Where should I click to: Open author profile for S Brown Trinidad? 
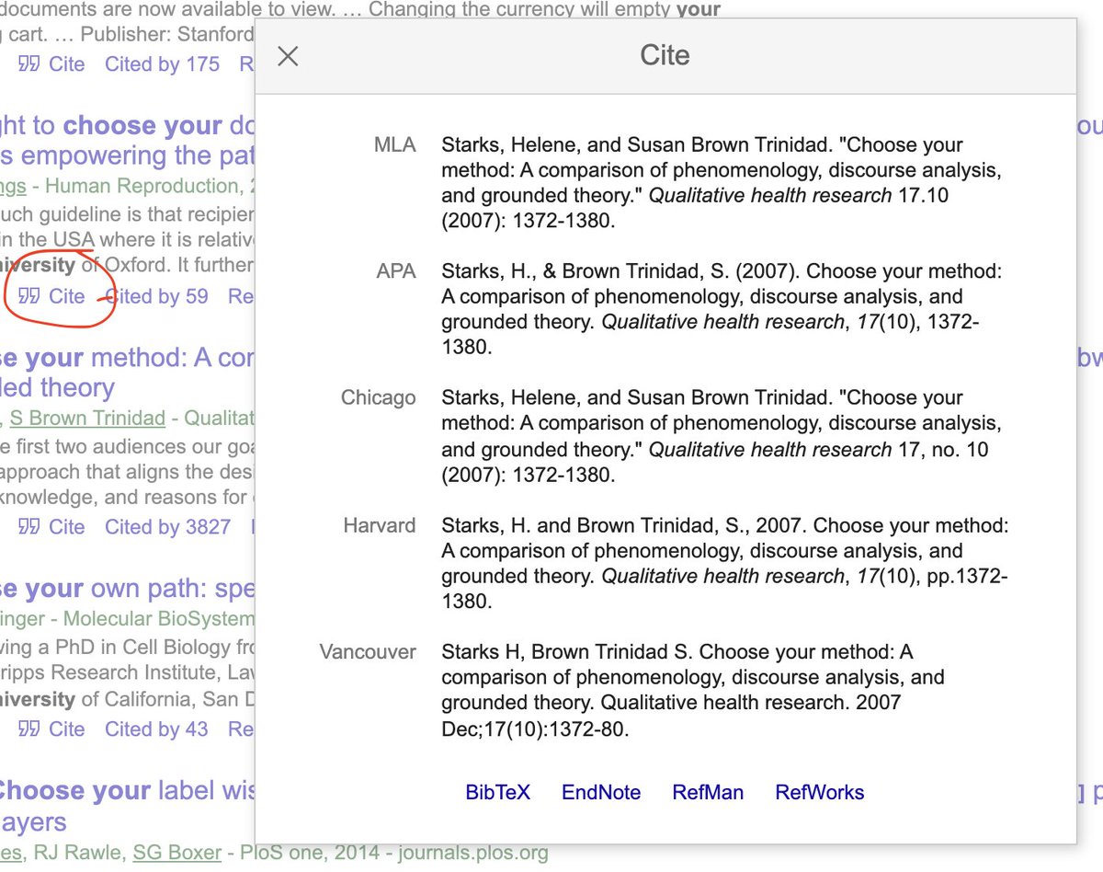point(87,417)
